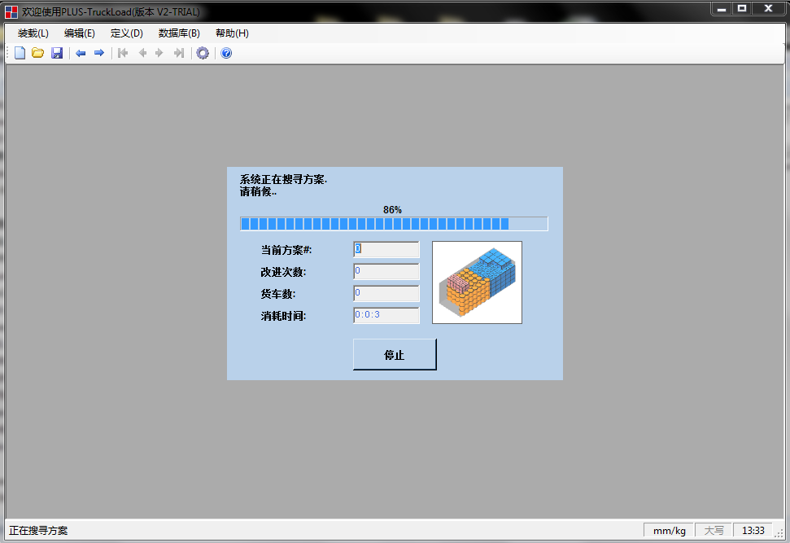Go to next solution arrow icon
The width and height of the screenshot is (790, 543).
[159, 53]
